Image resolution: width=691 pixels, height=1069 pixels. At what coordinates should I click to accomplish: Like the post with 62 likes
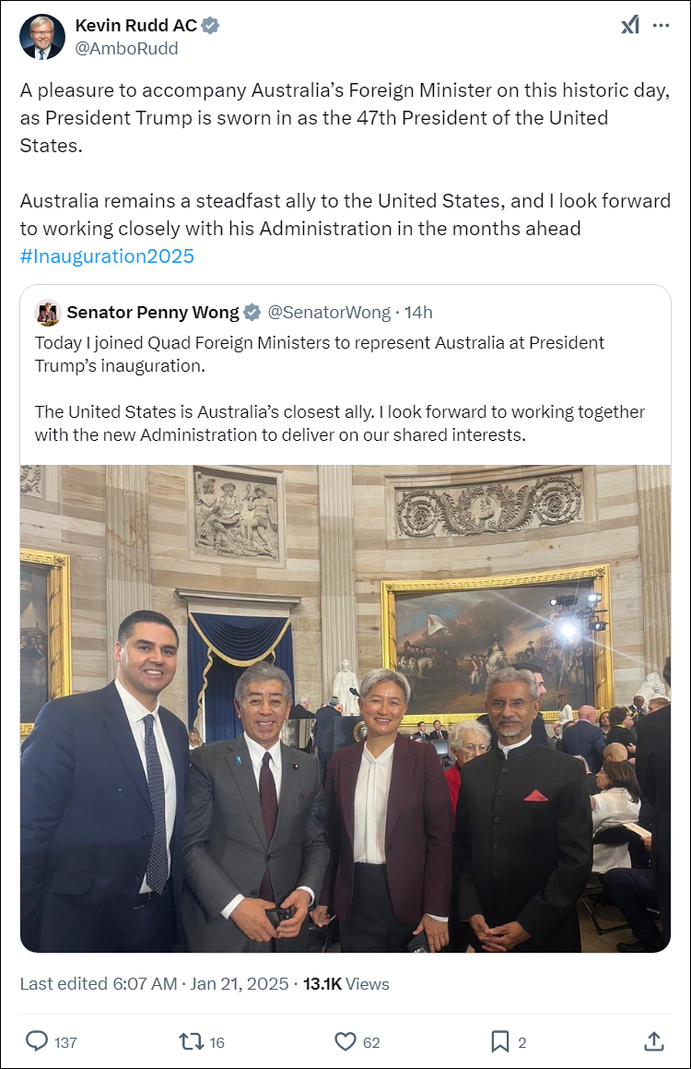coord(345,1041)
